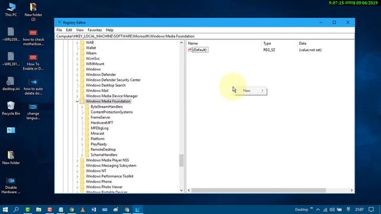Select the 'change langua...' desktop file
The width and height of the screenshot is (381, 214).
[x=33, y=112]
